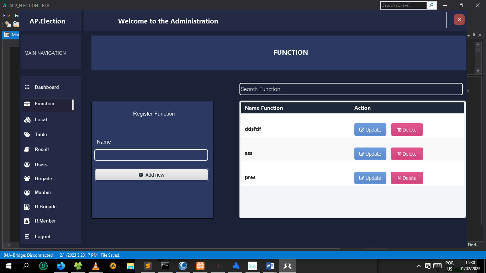This screenshot has width=486, height=273.
Task: Update the ddsfdf function
Action: pyautogui.click(x=370, y=130)
